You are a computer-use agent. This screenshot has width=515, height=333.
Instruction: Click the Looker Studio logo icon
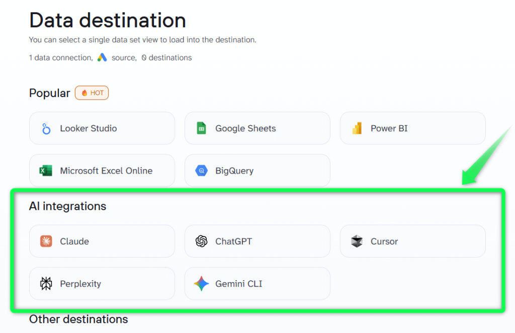pos(46,128)
